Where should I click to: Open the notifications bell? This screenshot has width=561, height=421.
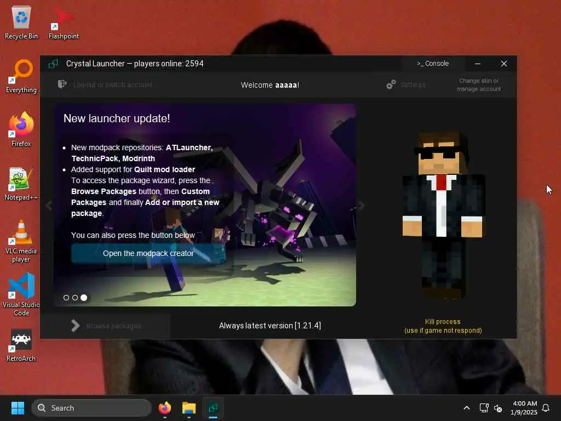546,408
